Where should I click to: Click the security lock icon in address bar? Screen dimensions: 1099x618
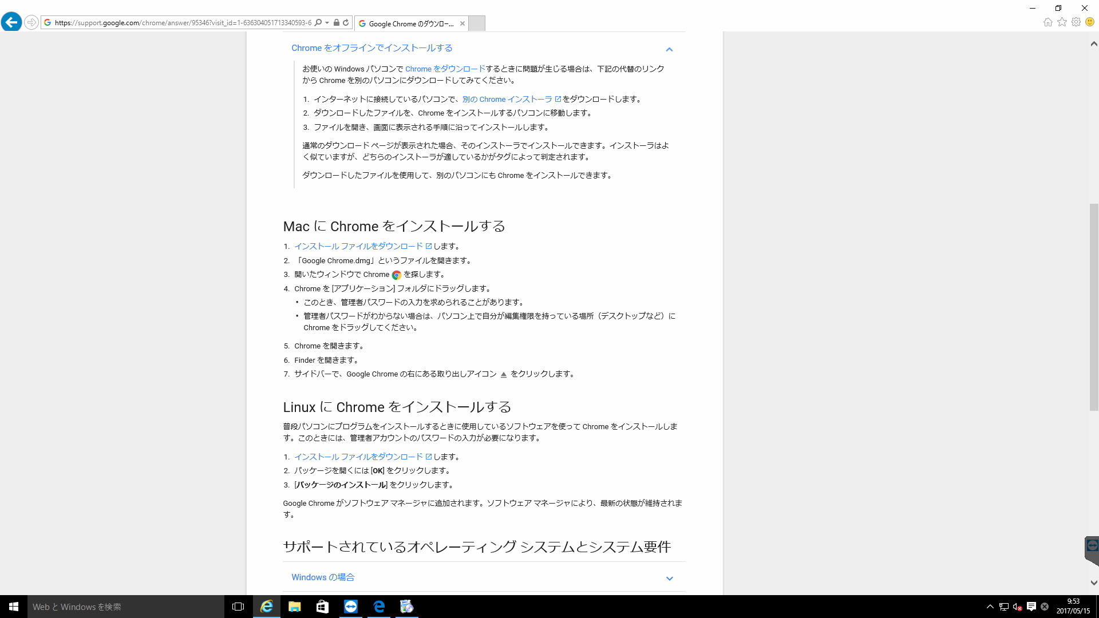337,23
